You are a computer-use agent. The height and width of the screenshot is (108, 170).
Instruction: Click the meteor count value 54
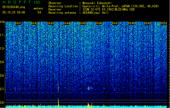[x=39, y=12]
